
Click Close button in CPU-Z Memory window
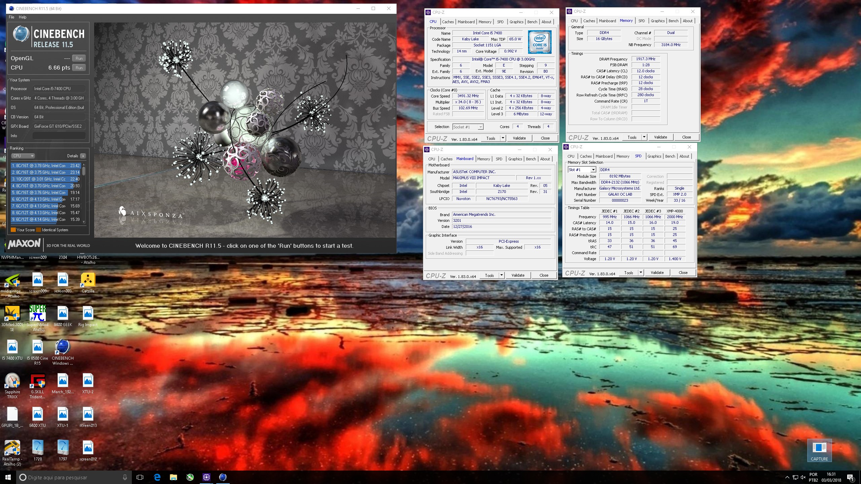pos(686,137)
